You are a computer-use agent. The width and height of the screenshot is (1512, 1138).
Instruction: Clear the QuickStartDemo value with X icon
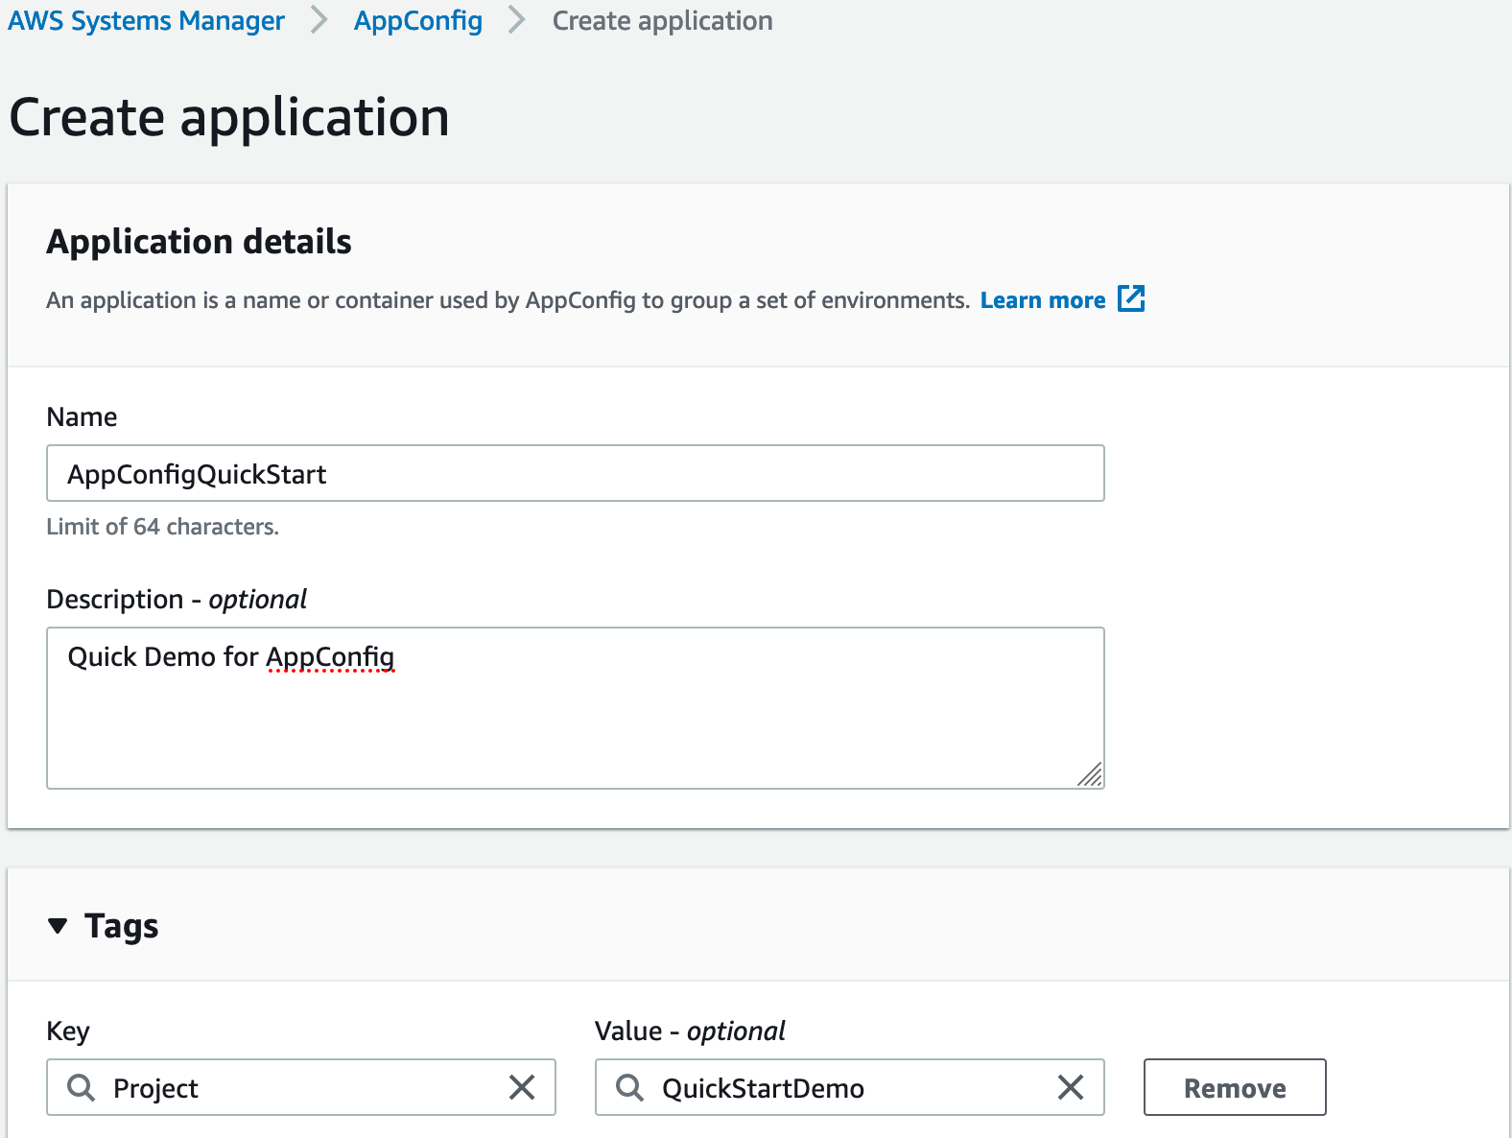pos(1071,1087)
